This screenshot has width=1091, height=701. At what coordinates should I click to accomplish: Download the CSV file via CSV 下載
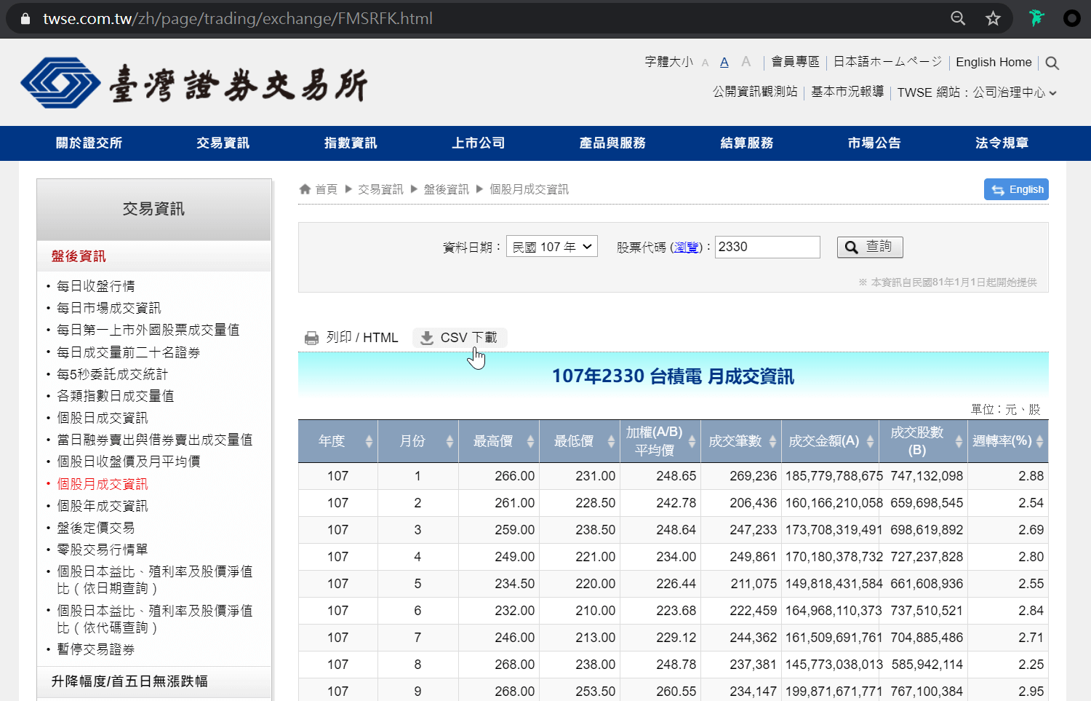460,338
